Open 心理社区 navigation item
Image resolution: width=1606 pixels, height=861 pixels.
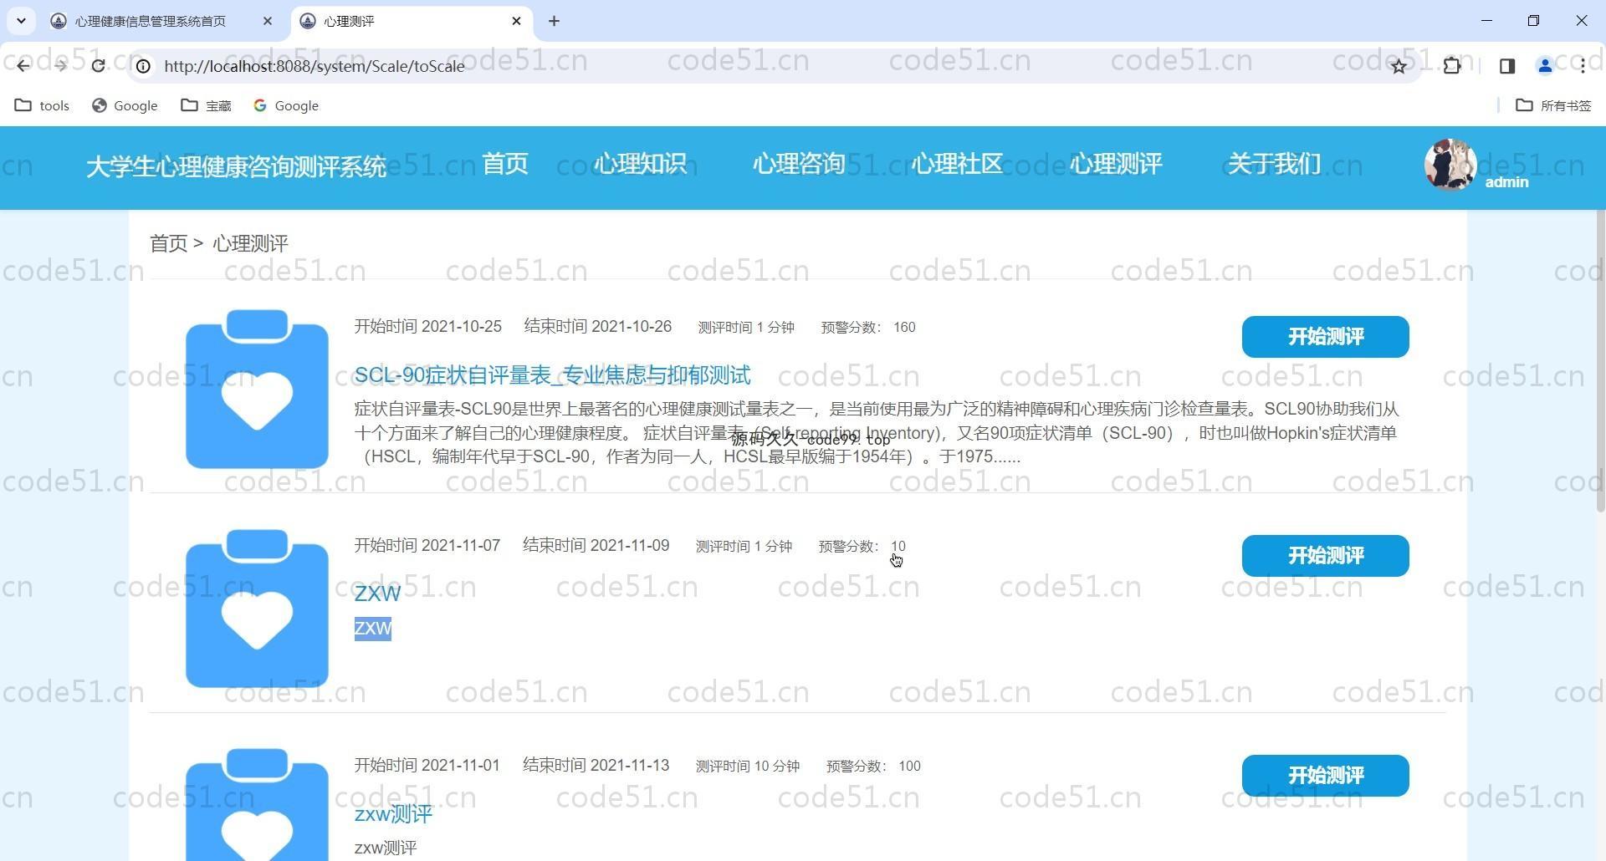click(957, 164)
